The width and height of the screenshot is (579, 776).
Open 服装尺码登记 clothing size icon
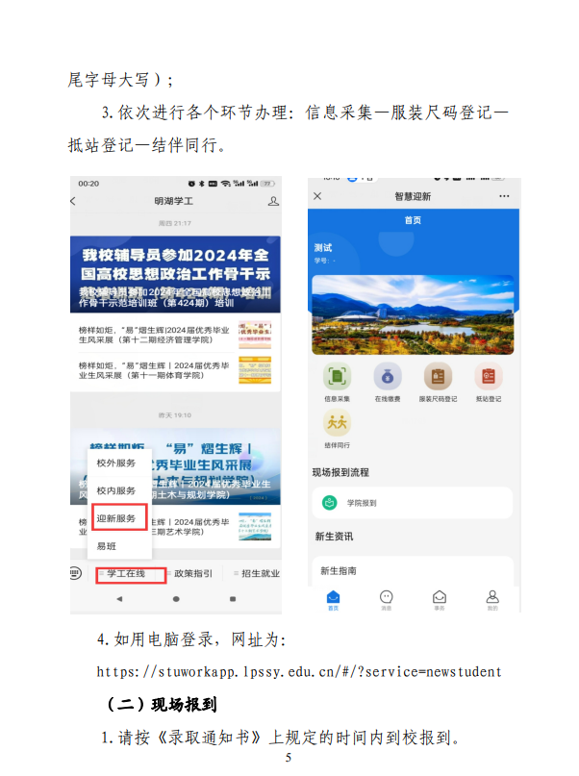[x=438, y=376]
